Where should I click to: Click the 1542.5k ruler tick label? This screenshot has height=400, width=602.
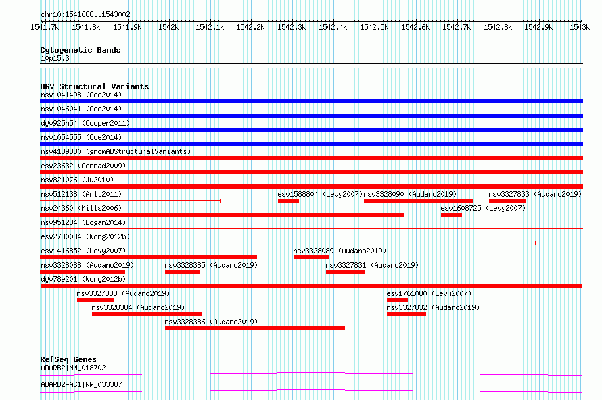(374, 27)
